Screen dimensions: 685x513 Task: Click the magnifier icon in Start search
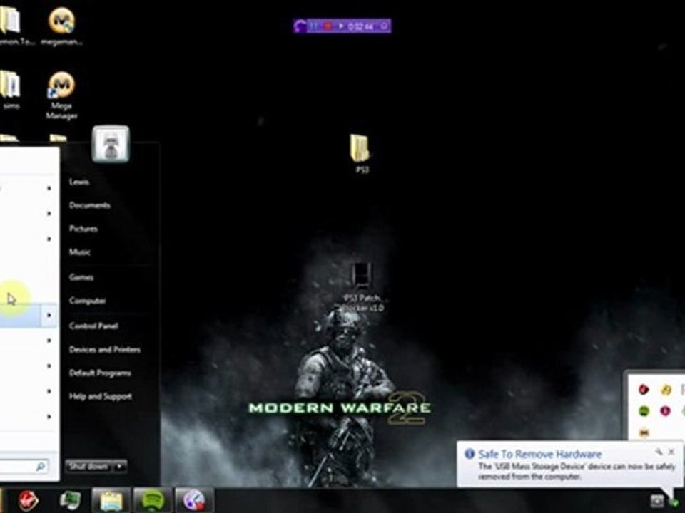[40, 466]
